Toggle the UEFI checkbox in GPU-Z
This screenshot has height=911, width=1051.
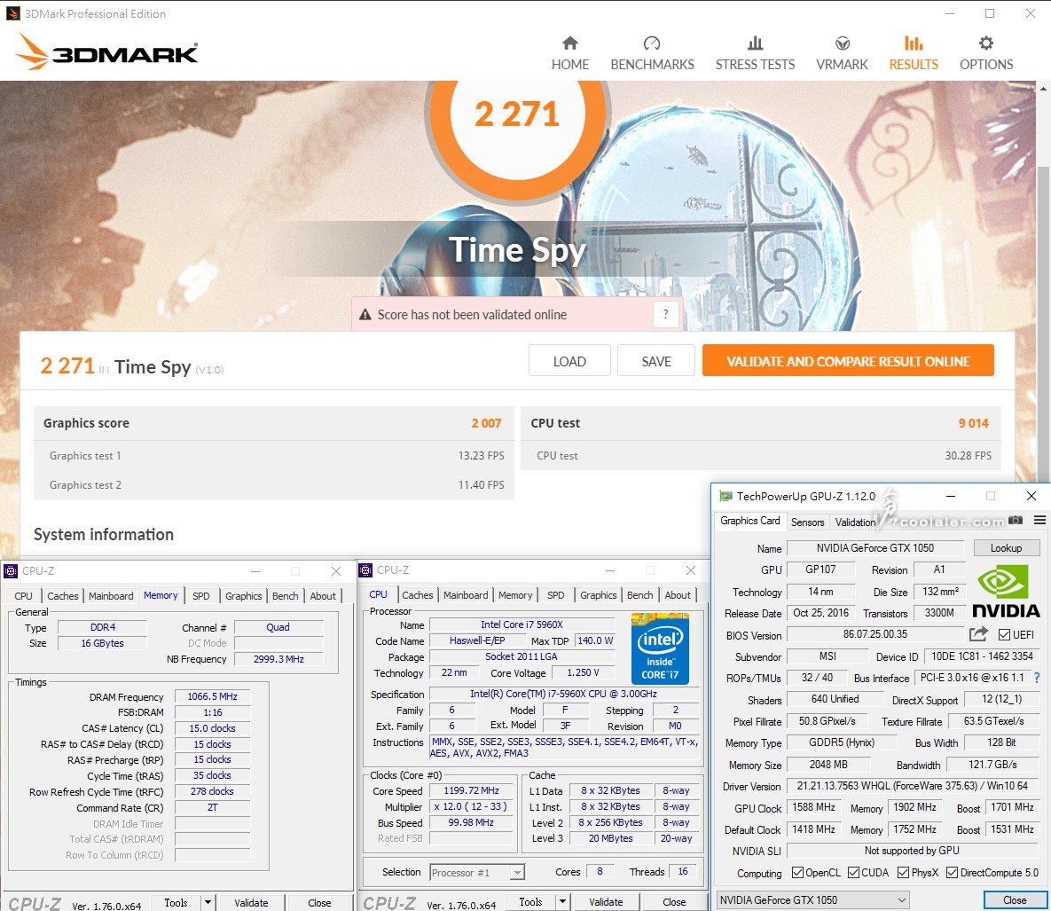(1004, 634)
